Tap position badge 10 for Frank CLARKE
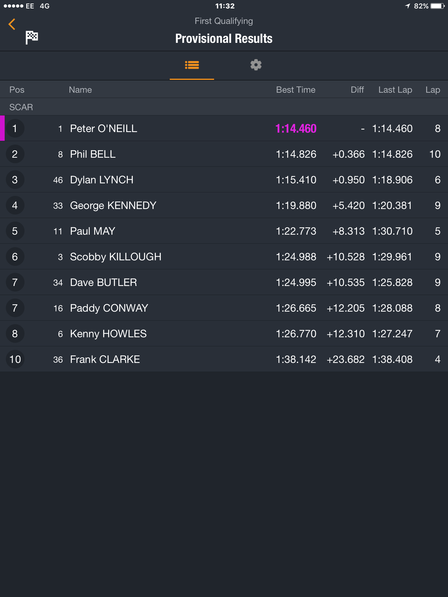The width and height of the screenshot is (448, 597). point(15,359)
